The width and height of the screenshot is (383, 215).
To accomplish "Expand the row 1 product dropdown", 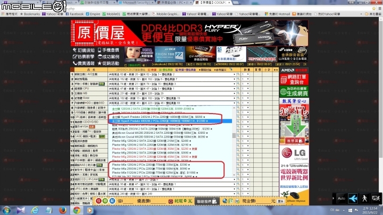I will [172, 74].
